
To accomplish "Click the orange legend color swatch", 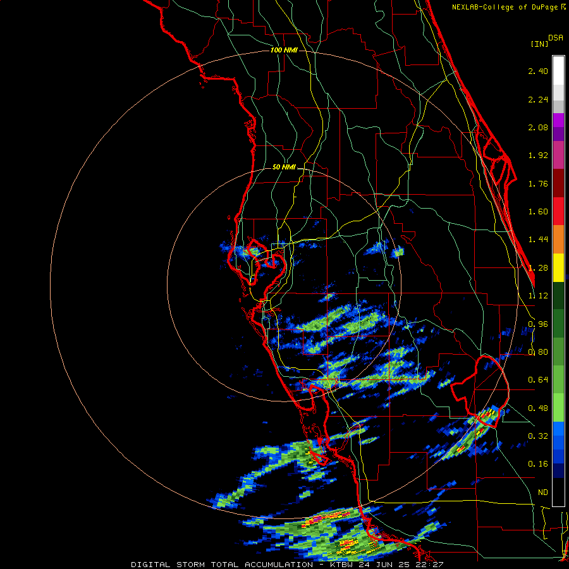I will click(558, 240).
